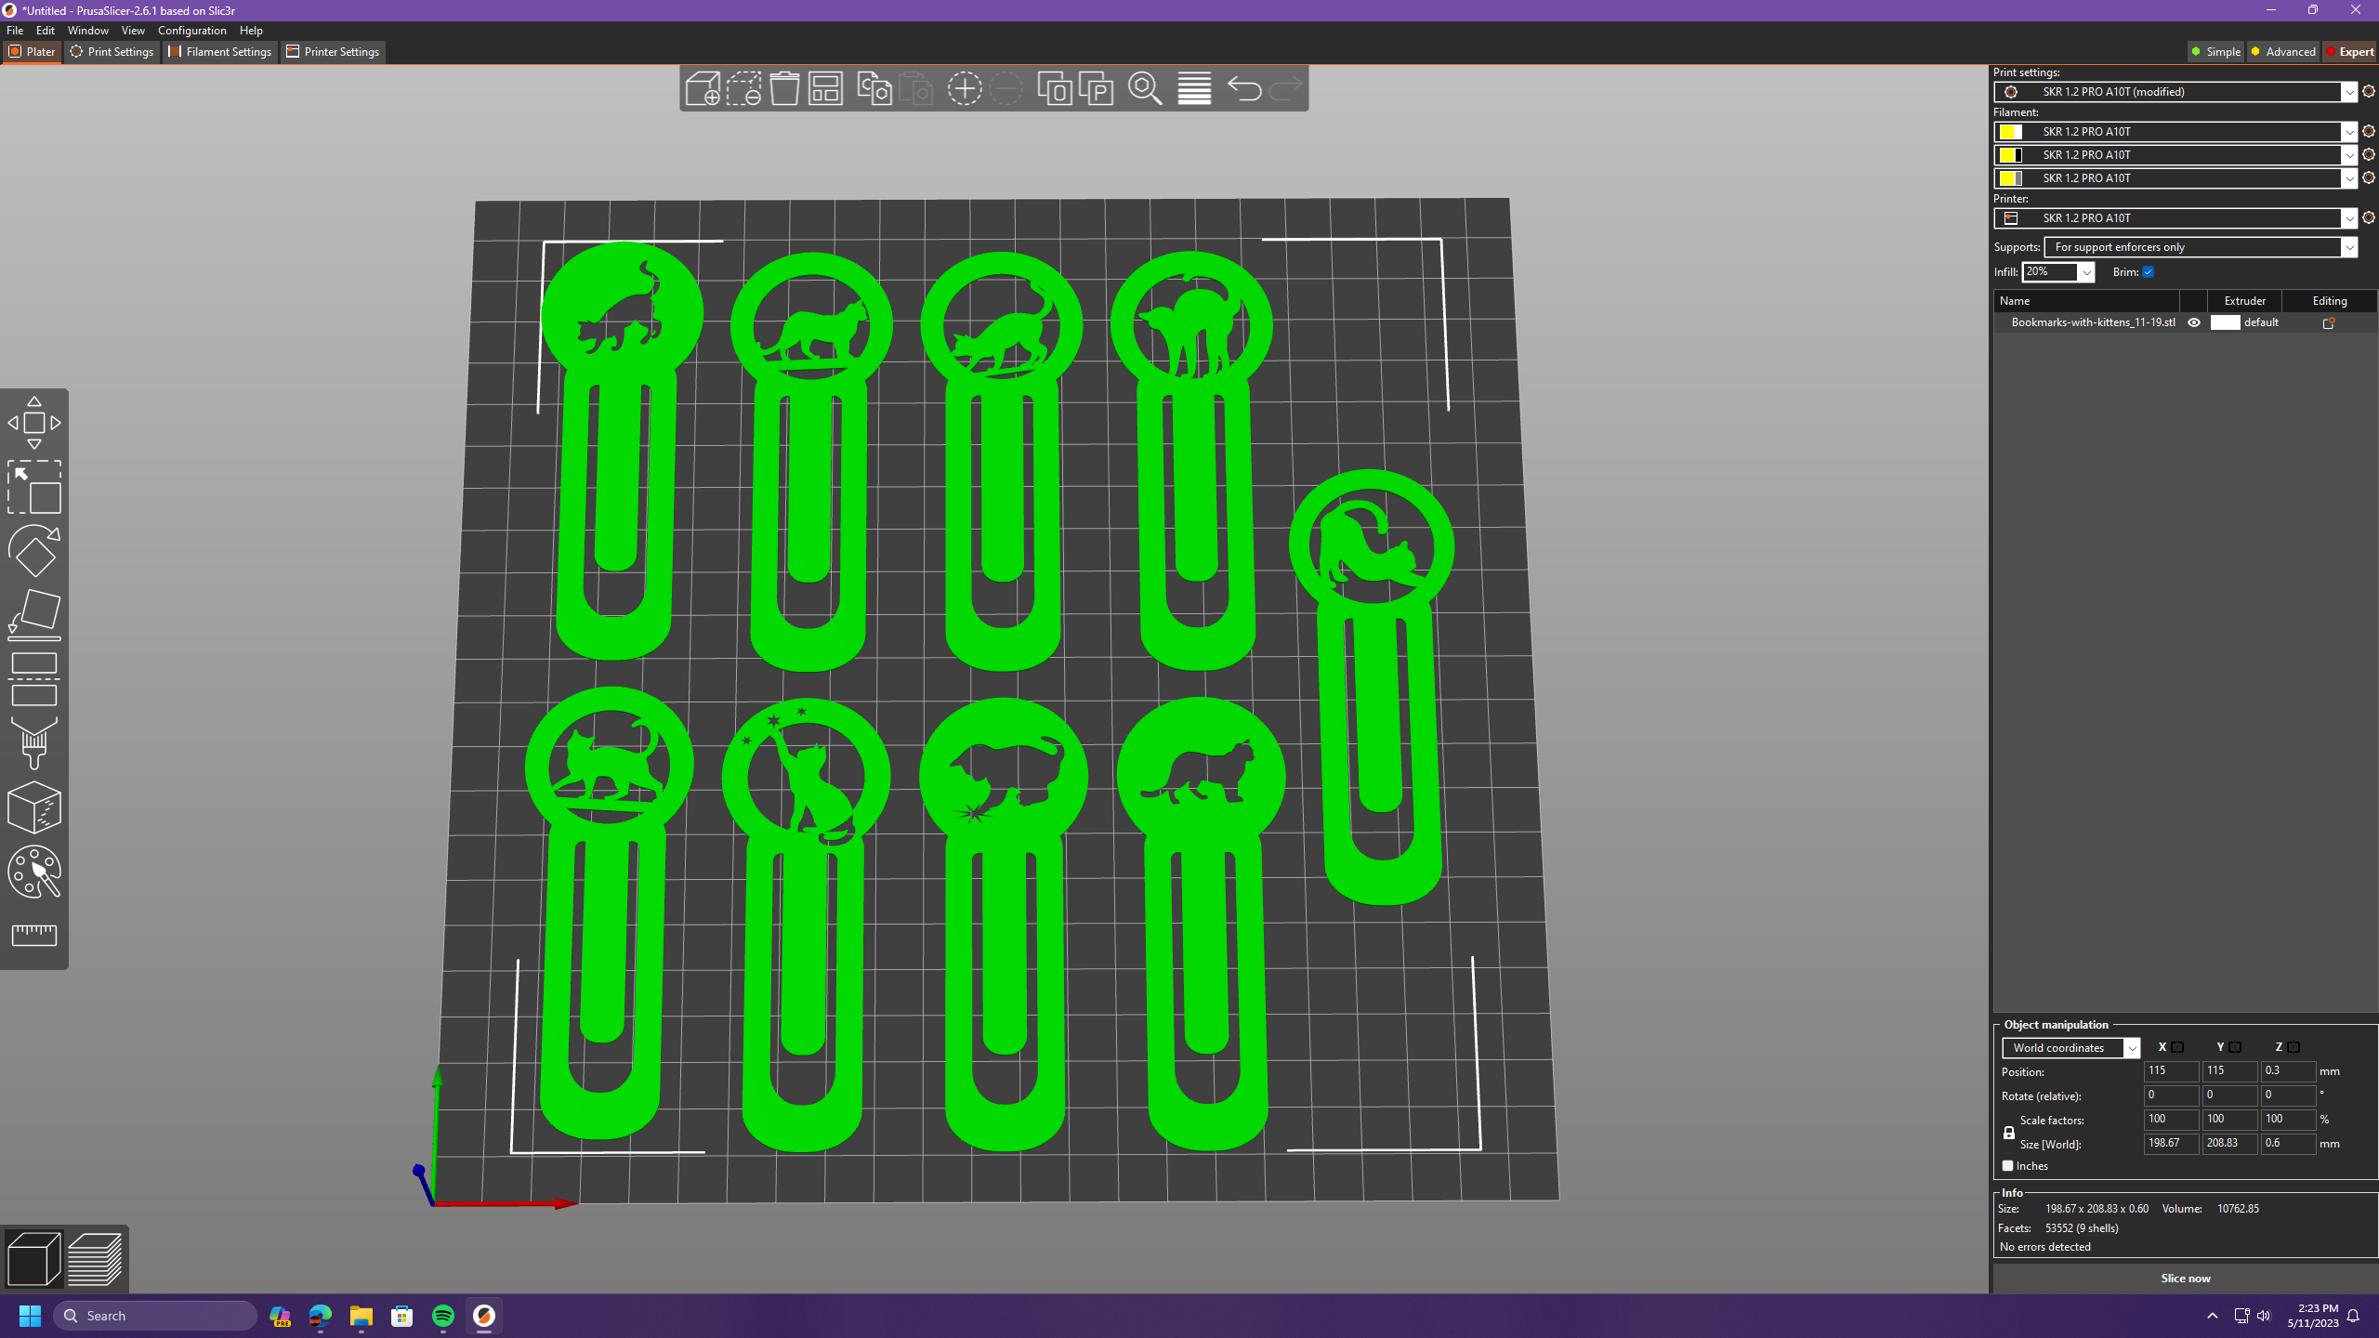Open the Configuration menu
The width and height of the screenshot is (2379, 1338).
[191, 31]
